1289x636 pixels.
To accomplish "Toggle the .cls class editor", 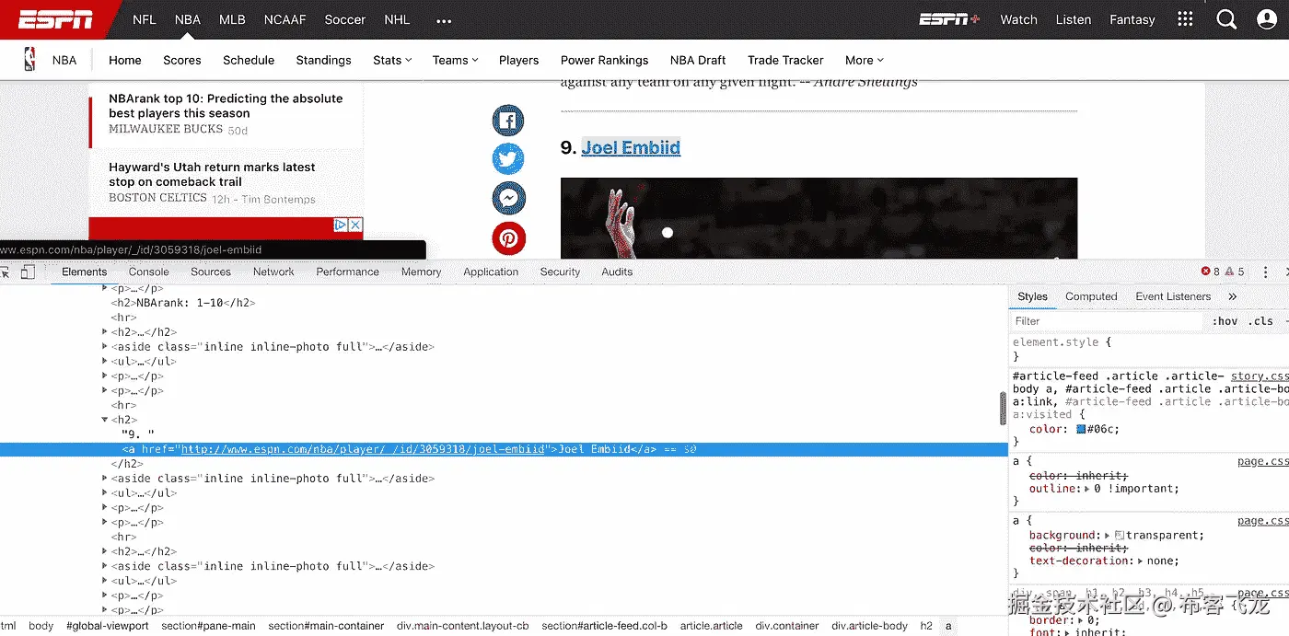I will click(1260, 321).
